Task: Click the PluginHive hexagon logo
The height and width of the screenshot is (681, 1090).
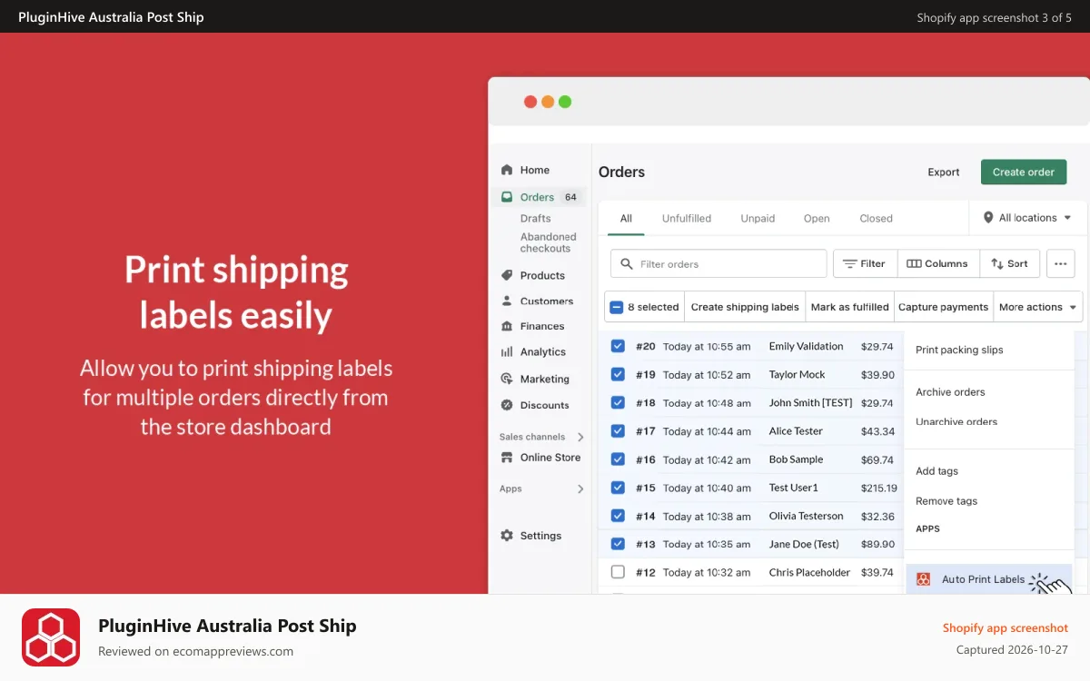Action: 51,637
